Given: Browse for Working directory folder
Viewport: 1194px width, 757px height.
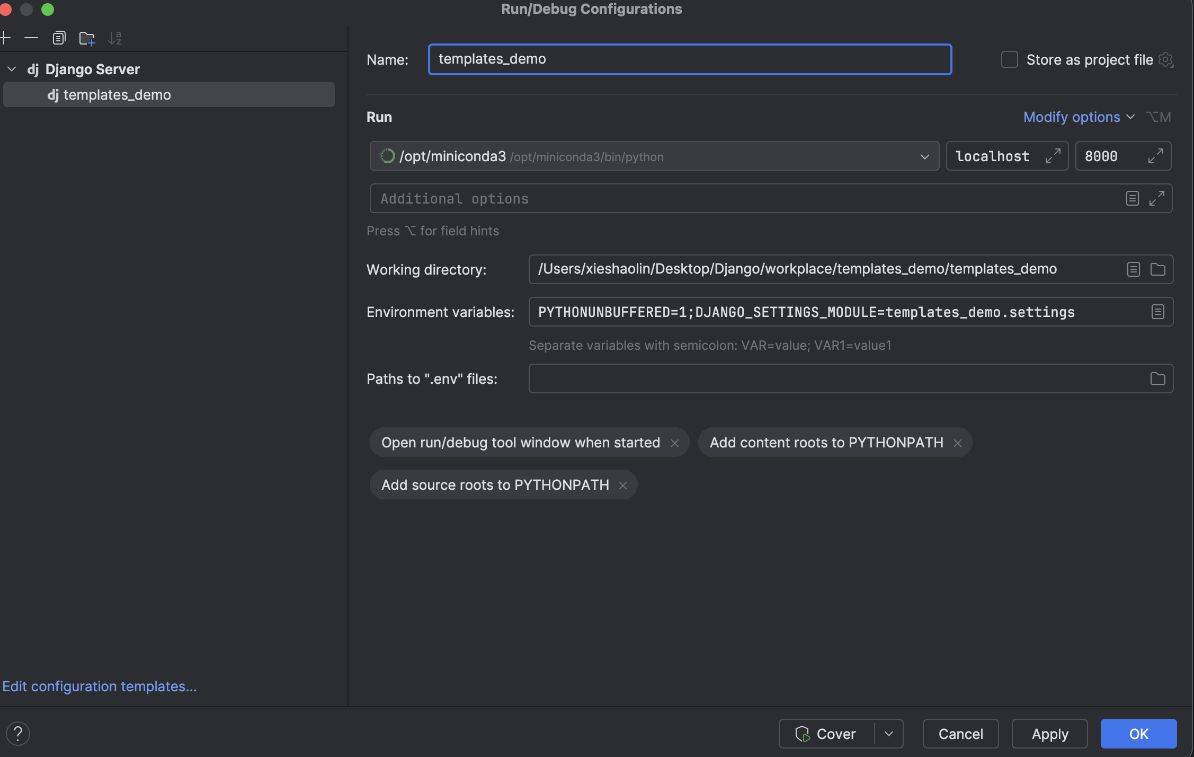Looking at the screenshot, I should pos(1158,269).
